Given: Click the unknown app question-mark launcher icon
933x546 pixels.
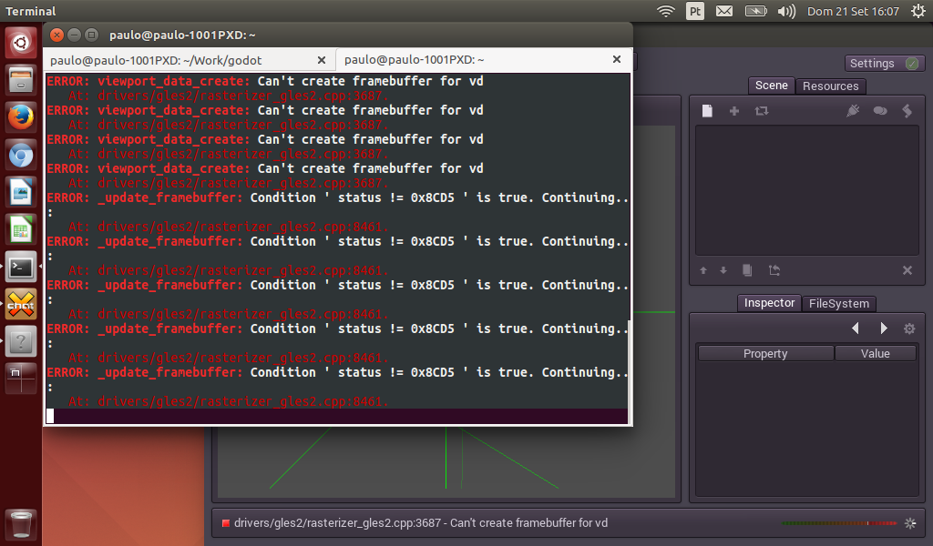Looking at the screenshot, I should click(x=21, y=342).
